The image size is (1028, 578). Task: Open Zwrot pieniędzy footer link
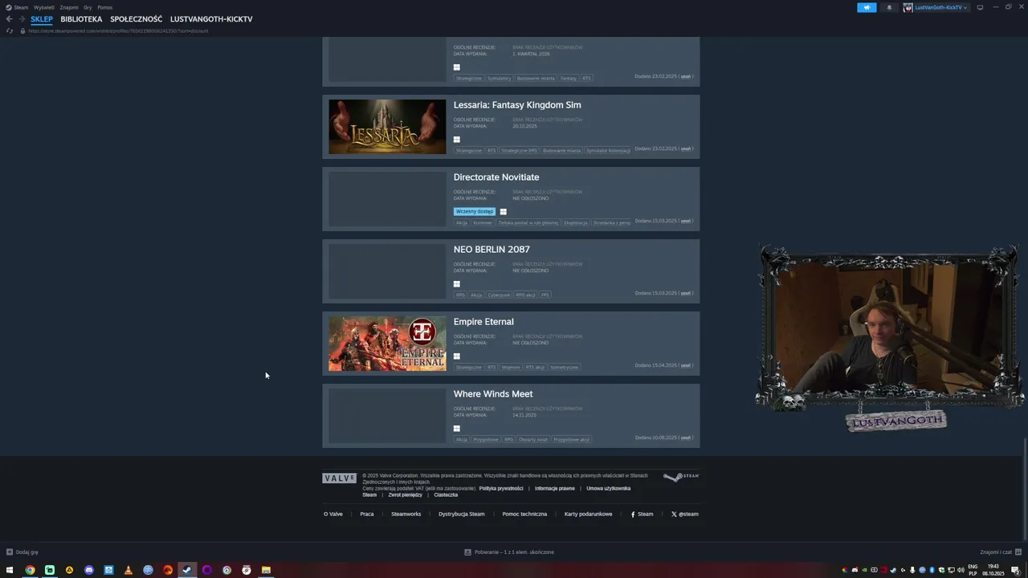tap(405, 495)
